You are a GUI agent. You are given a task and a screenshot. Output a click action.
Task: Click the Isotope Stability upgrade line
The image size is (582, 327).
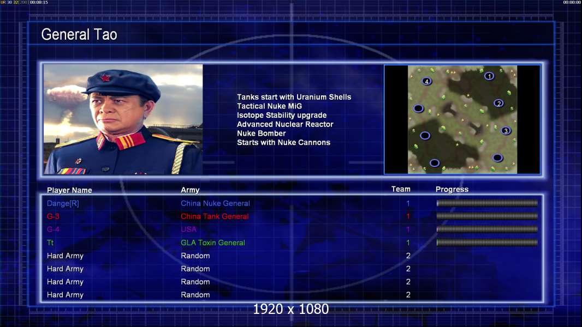pyautogui.click(x=282, y=115)
